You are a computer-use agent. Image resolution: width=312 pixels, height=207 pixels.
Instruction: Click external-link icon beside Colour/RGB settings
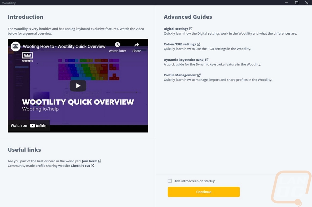[198, 44]
